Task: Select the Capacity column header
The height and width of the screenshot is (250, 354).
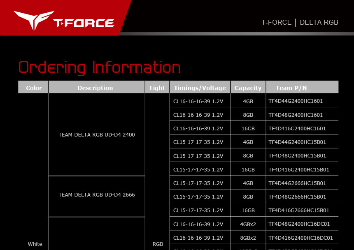Action: pos(248,88)
